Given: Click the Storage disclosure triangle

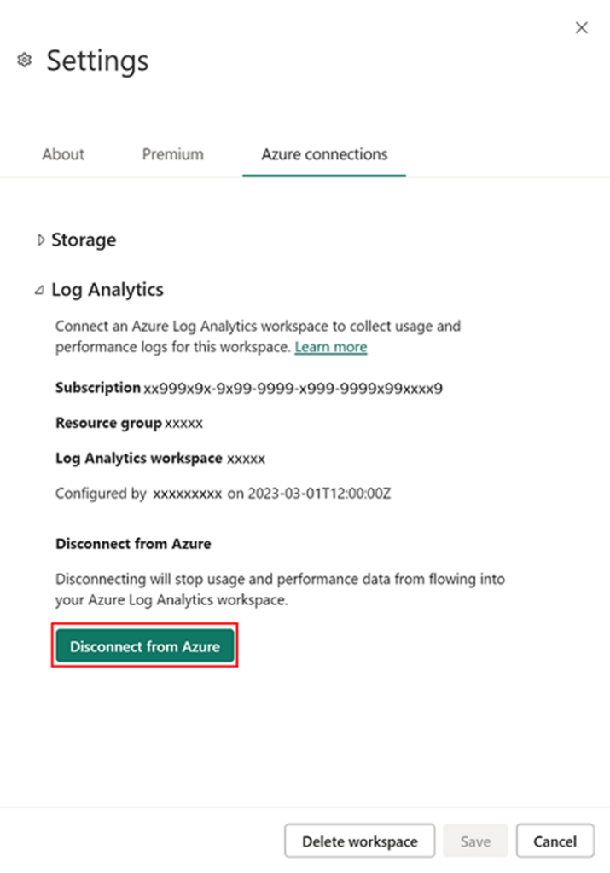Looking at the screenshot, I should tap(41, 240).
